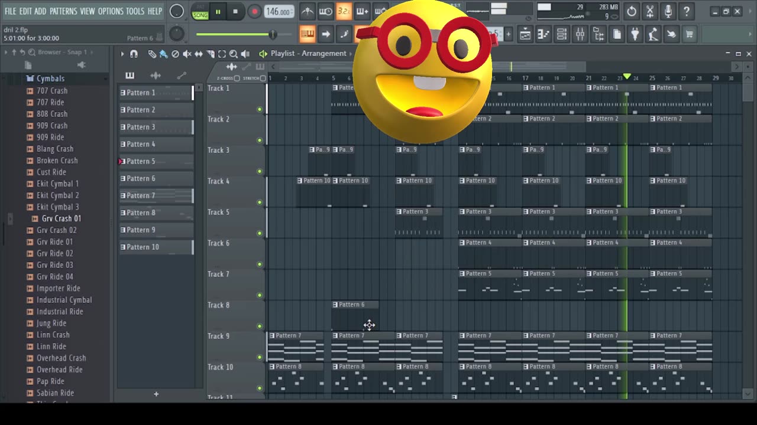Image resolution: width=757 pixels, height=425 pixels.
Task: Click the cut/render scissors icon
Action: 650,11
